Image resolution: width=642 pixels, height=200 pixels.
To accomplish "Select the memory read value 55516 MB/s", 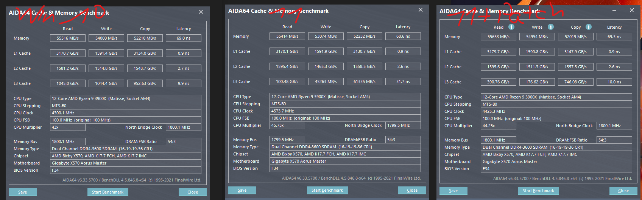I will coord(68,38).
